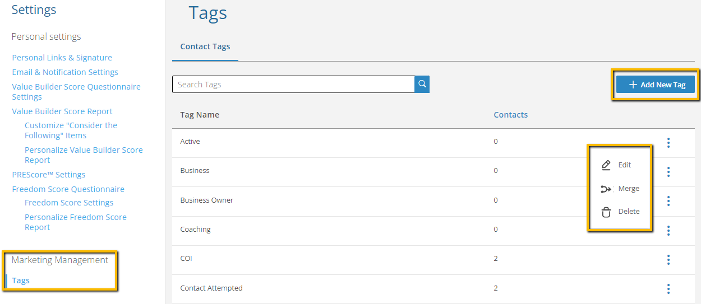
Task: Open the three-dot menu for Business Owner tag
Action: point(668,201)
